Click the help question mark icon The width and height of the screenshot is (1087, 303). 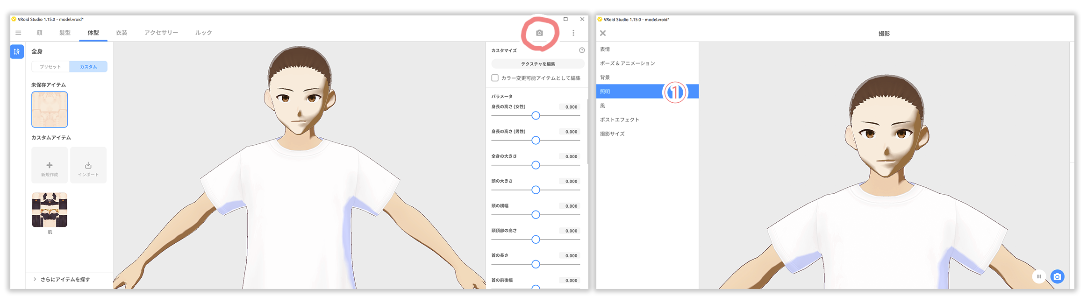(582, 50)
